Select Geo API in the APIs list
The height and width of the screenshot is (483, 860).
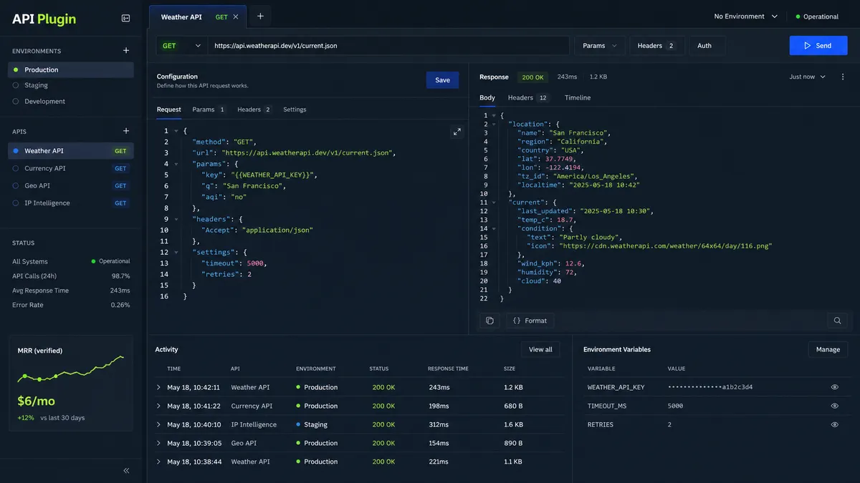coord(71,185)
